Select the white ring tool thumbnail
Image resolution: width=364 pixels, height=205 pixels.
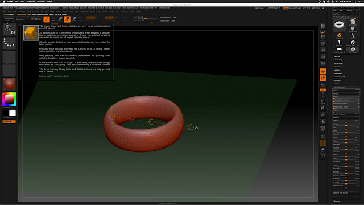pyautogui.click(x=339, y=24)
